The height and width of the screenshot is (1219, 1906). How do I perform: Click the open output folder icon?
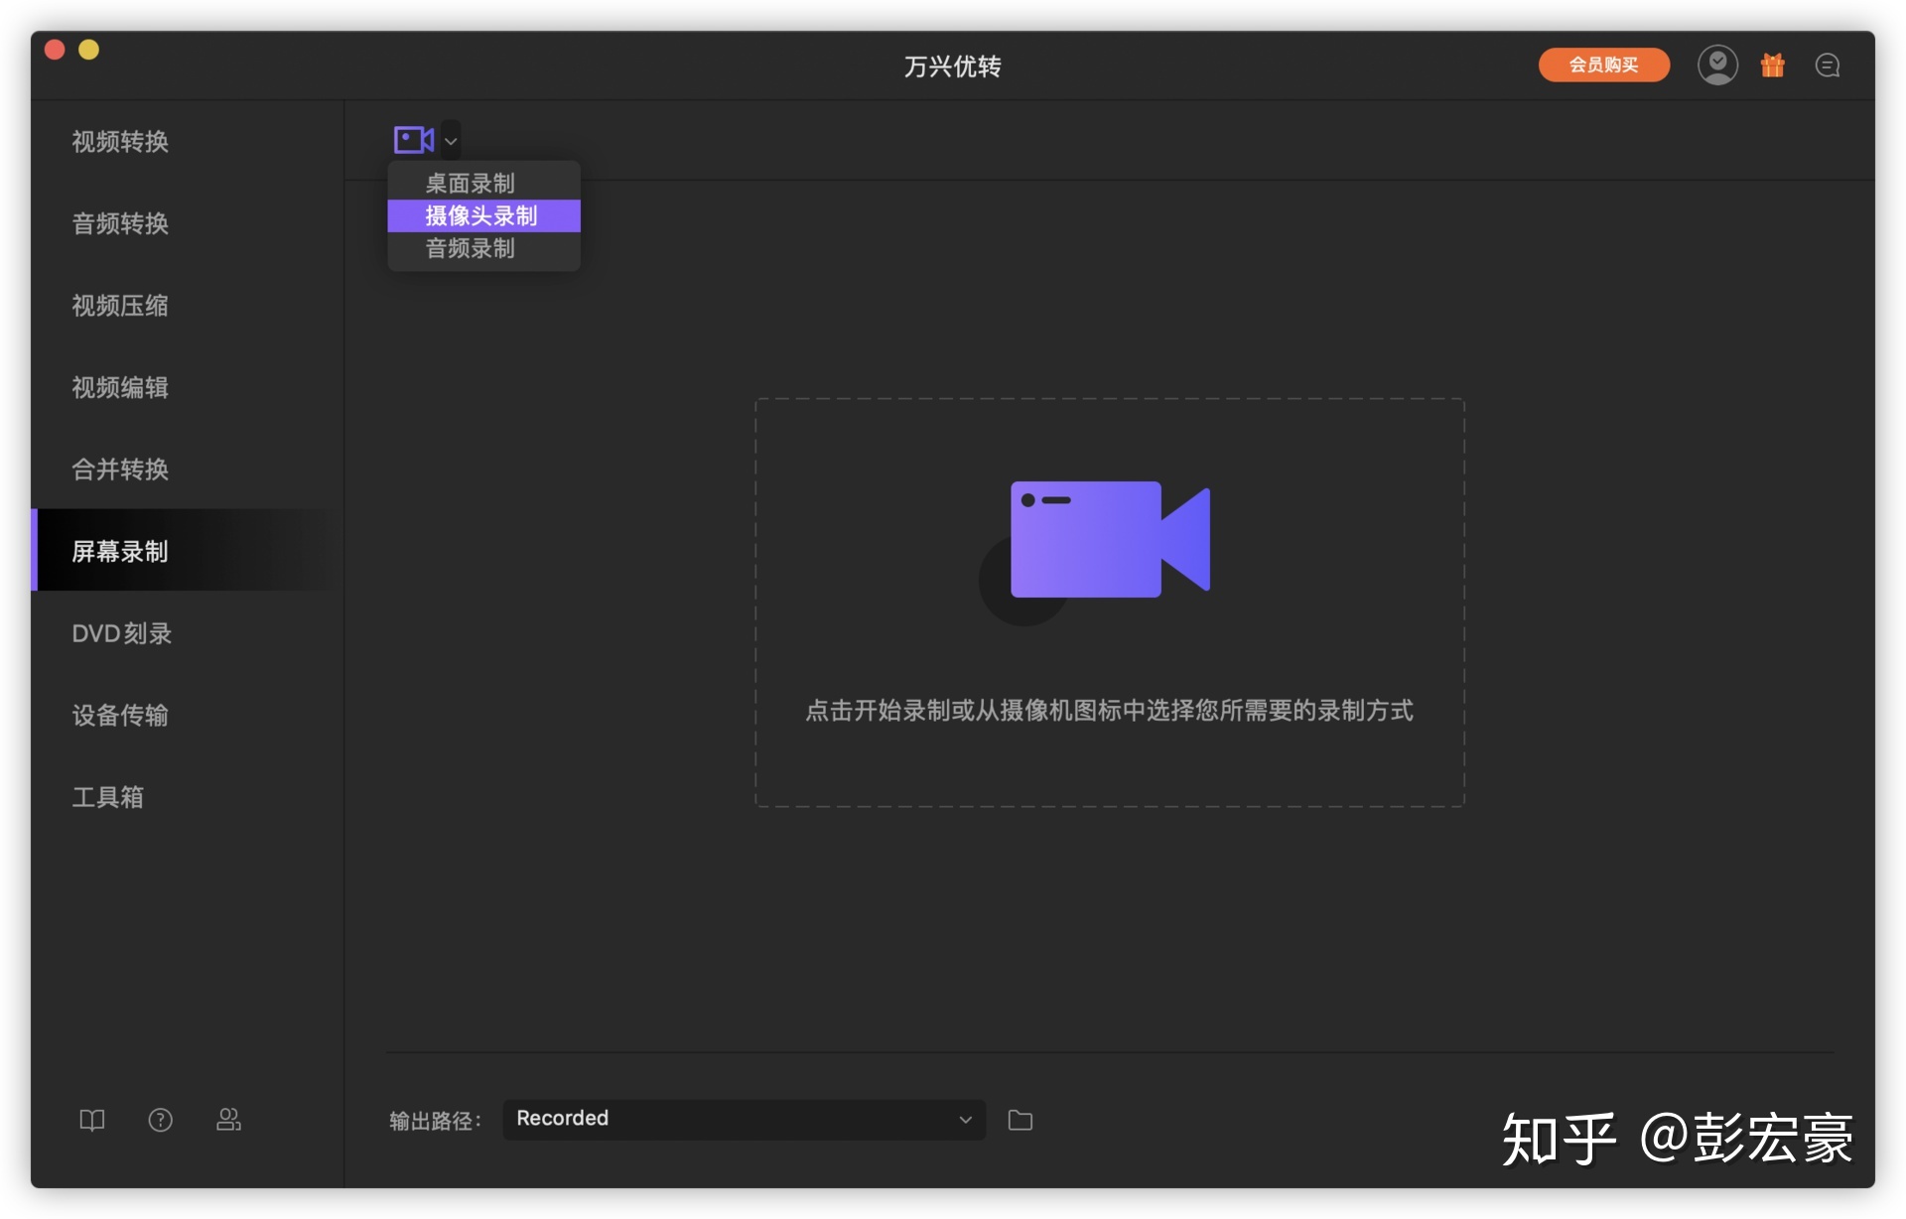(x=1021, y=1121)
